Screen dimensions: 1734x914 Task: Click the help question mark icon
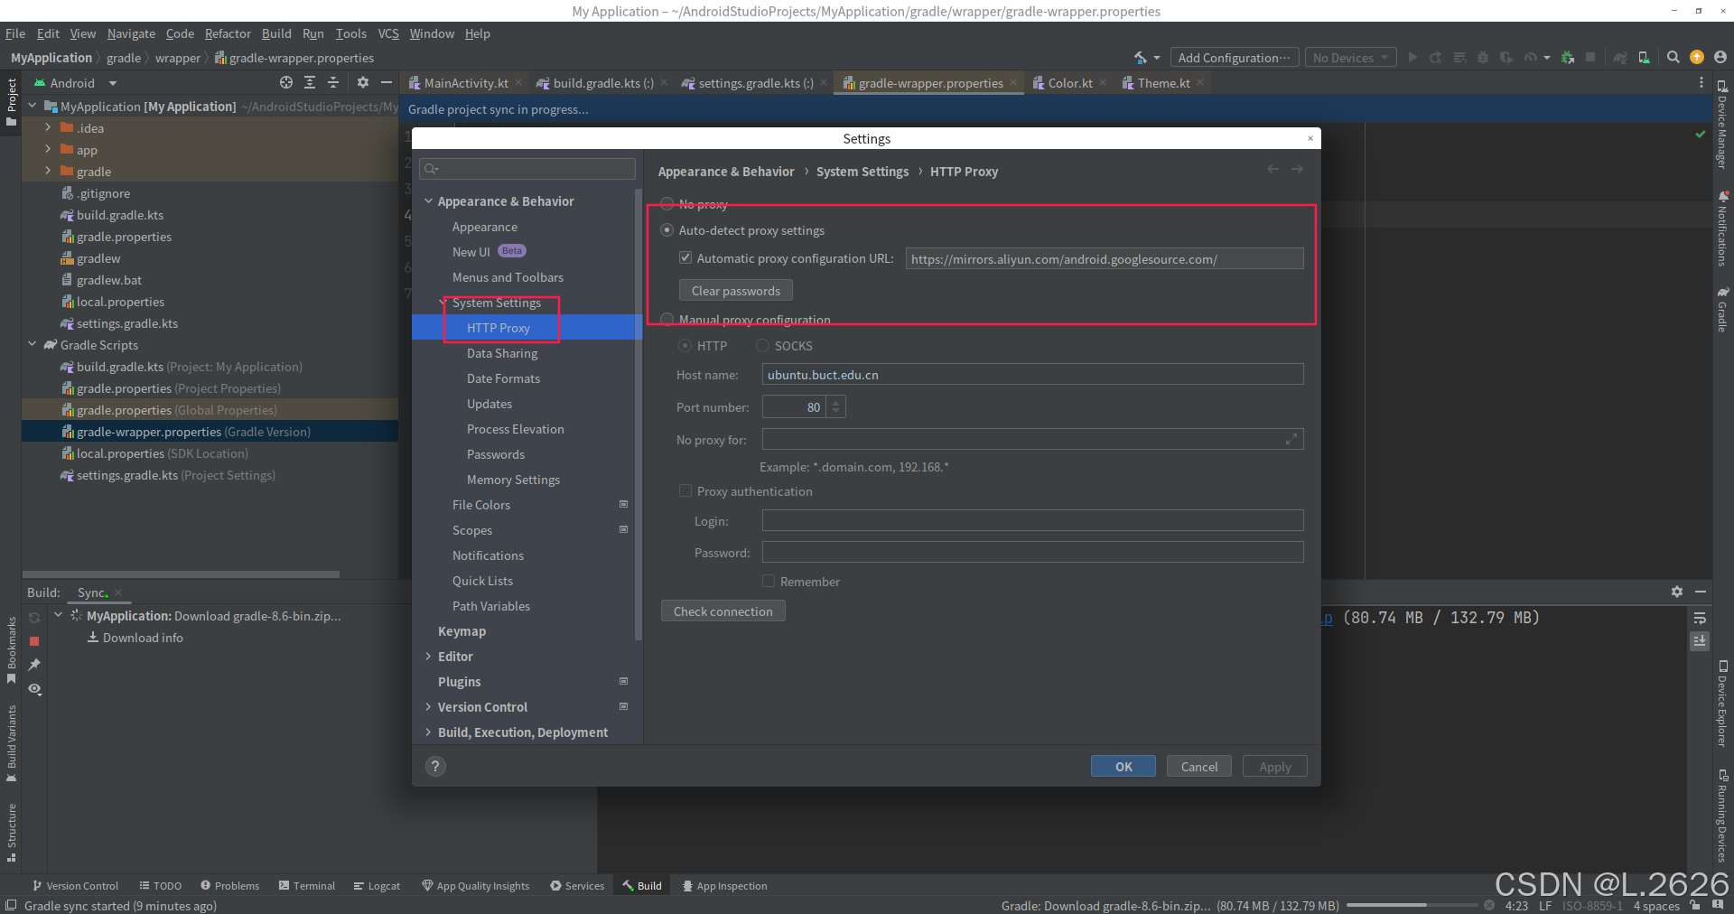tap(435, 767)
